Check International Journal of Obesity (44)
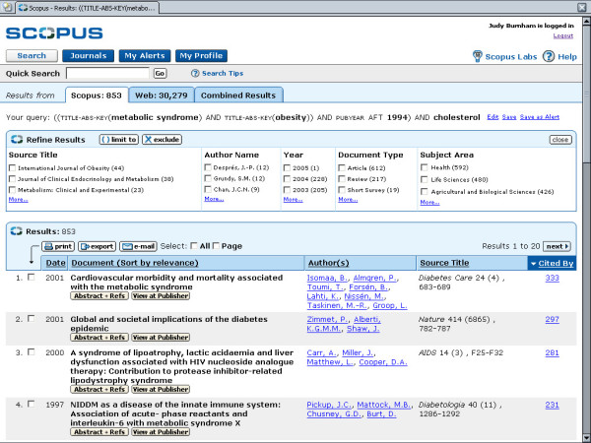The image size is (591, 443). [x=13, y=168]
